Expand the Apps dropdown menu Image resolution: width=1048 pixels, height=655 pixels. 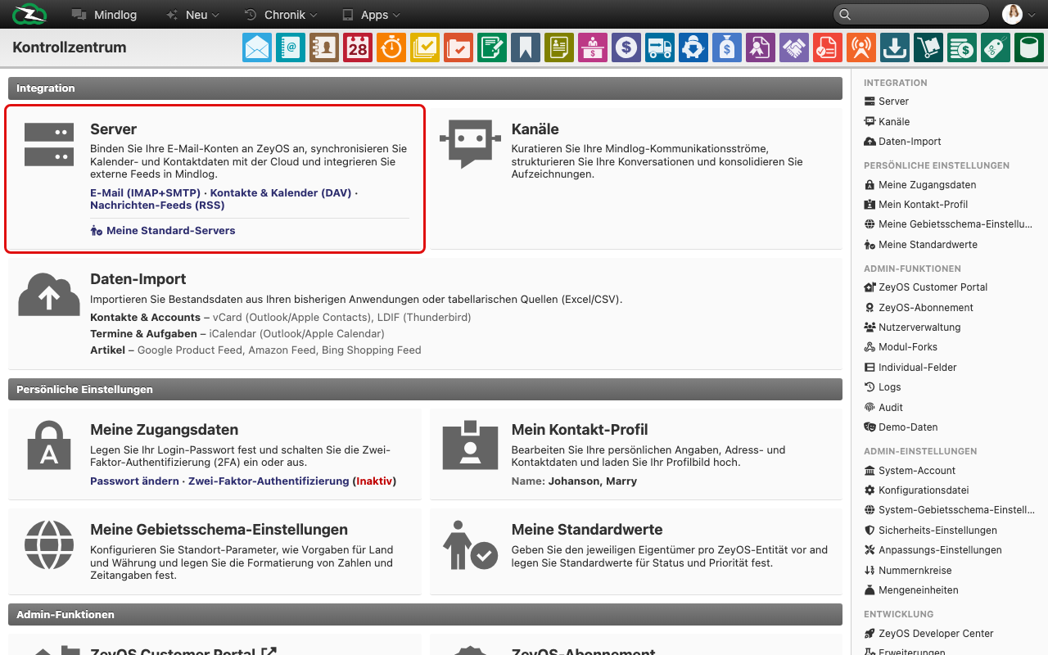click(371, 15)
